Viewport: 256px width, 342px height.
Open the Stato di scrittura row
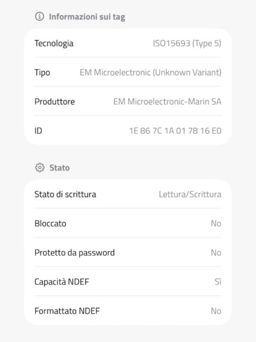pyautogui.click(x=128, y=195)
